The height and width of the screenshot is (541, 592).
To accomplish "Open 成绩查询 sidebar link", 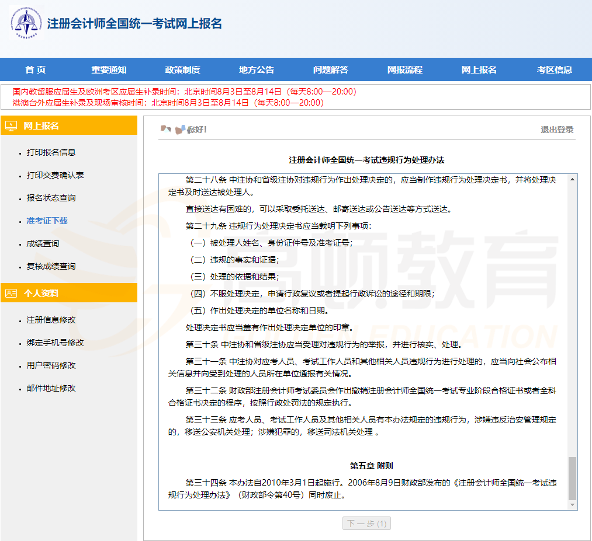I will click(x=43, y=243).
